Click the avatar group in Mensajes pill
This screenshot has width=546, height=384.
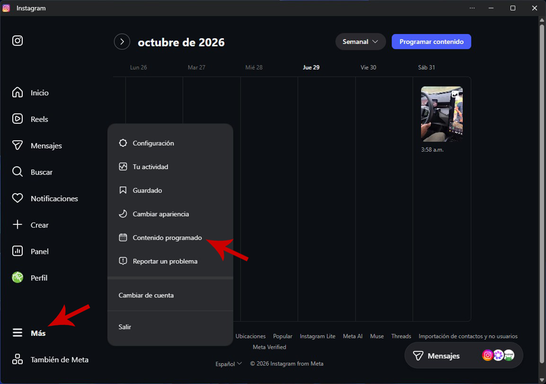pyautogui.click(x=499, y=355)
